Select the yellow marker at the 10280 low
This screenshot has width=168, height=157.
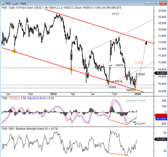[134, 89]
